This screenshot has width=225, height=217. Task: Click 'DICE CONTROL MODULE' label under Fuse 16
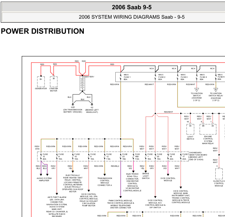click(x=168, y=179)
